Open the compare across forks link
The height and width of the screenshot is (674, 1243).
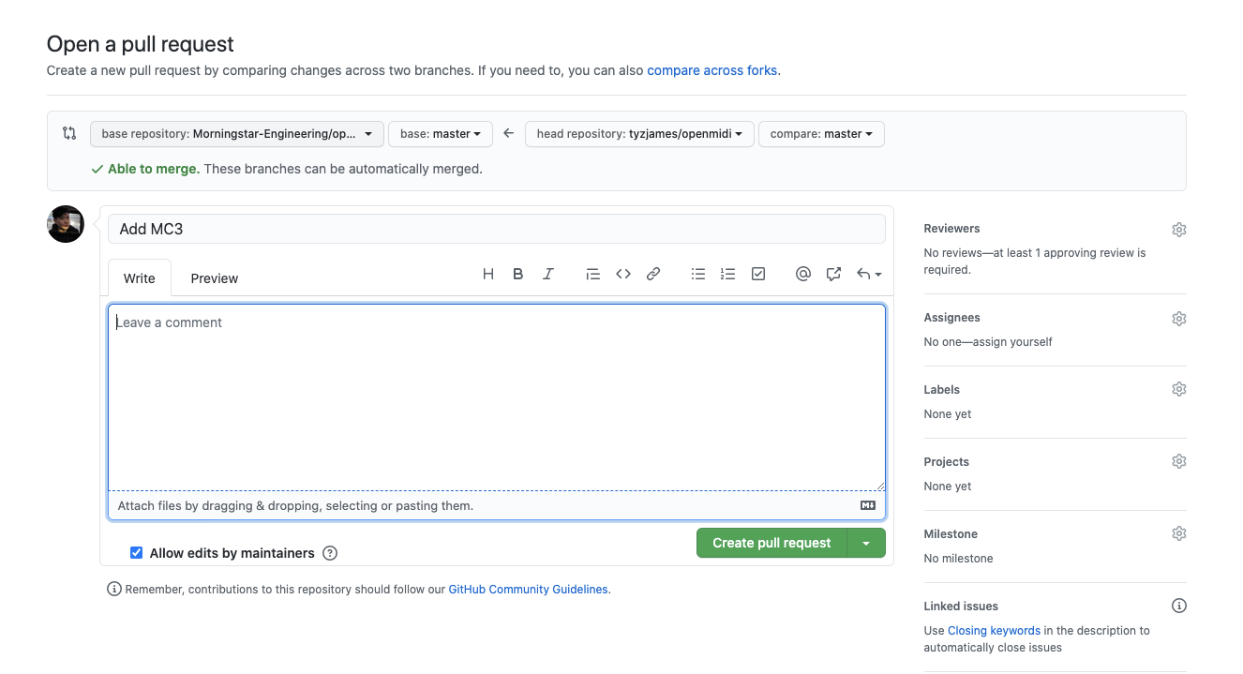[711, 70]
